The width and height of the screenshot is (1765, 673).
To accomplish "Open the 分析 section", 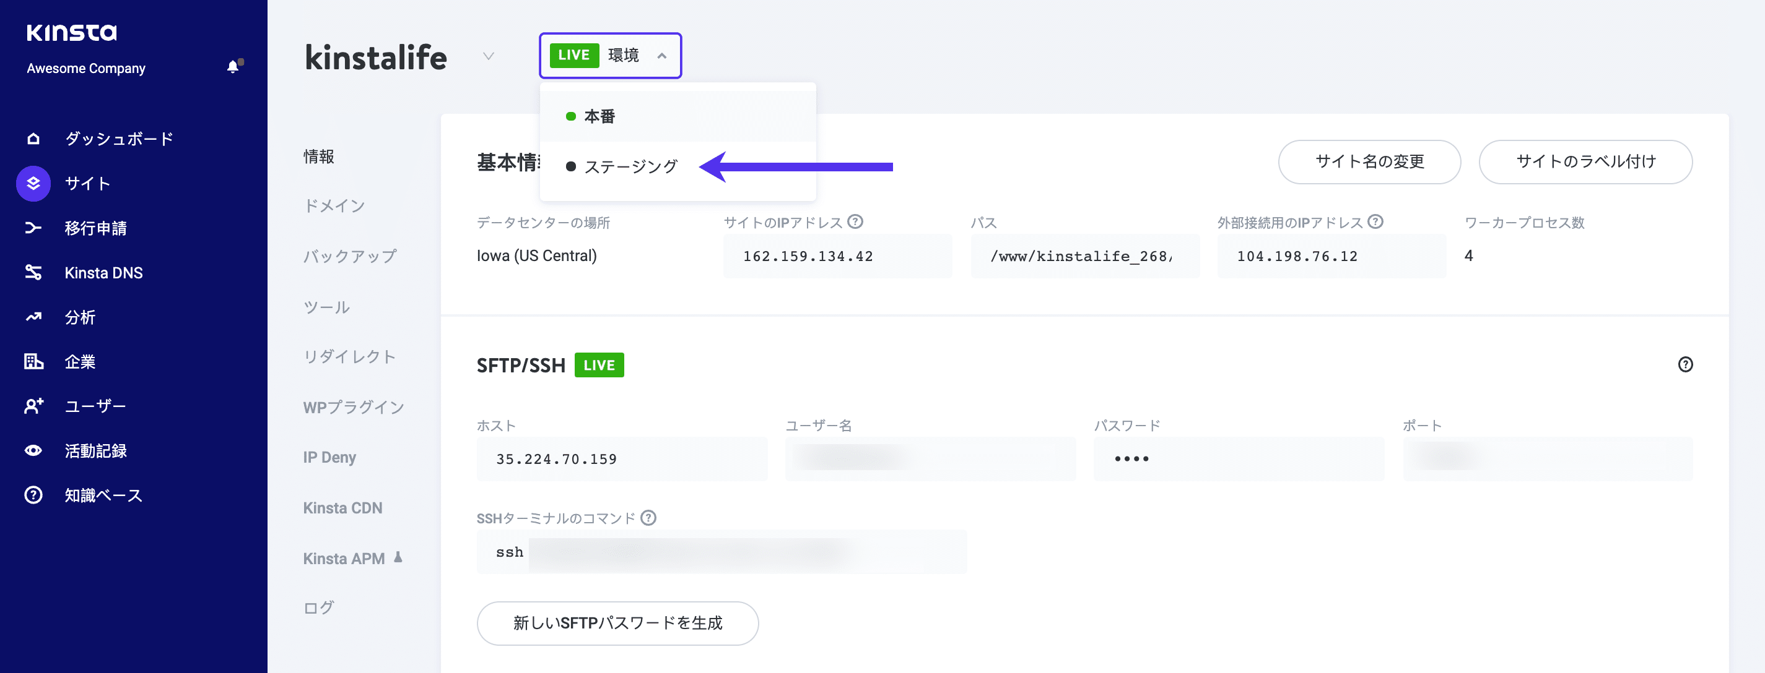I will (x=82, y=316).
